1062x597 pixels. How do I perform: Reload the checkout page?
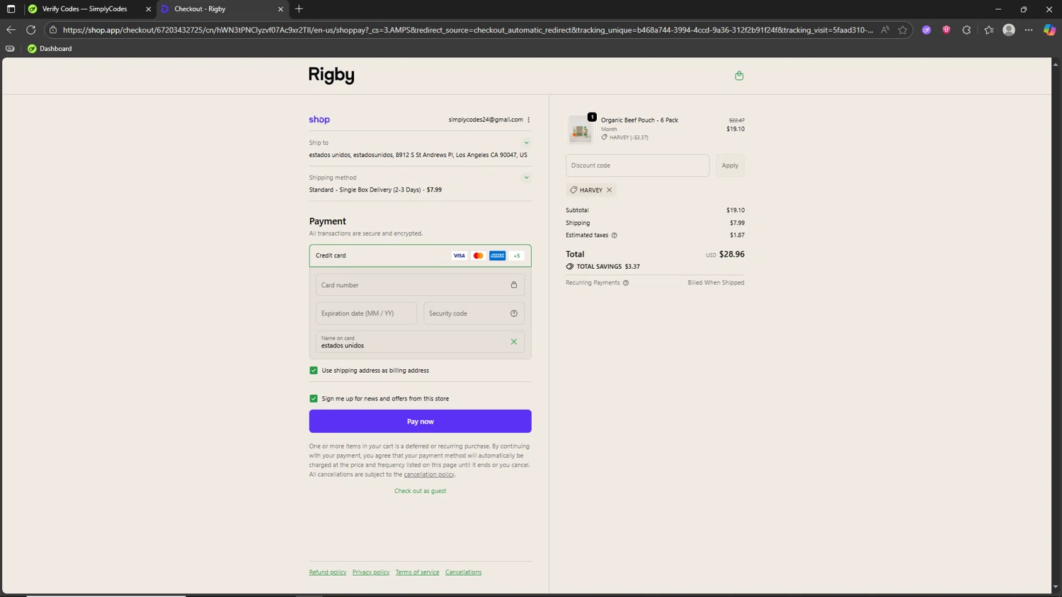pyautogui.click(x=31, y=30)
